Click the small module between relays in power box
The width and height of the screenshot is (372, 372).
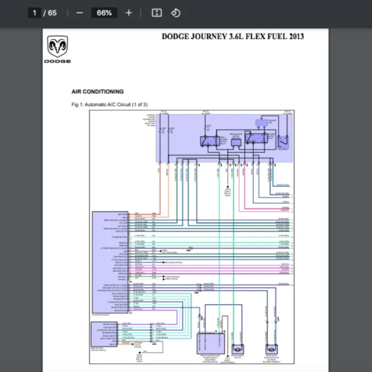(x=236, y=142)
